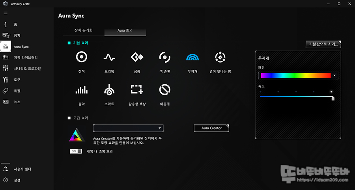Switch to the 장치 동기화 tab
The image size is (355, 190).
pos(84,30)
